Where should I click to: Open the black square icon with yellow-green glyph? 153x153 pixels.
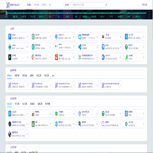tap(18, 57)
